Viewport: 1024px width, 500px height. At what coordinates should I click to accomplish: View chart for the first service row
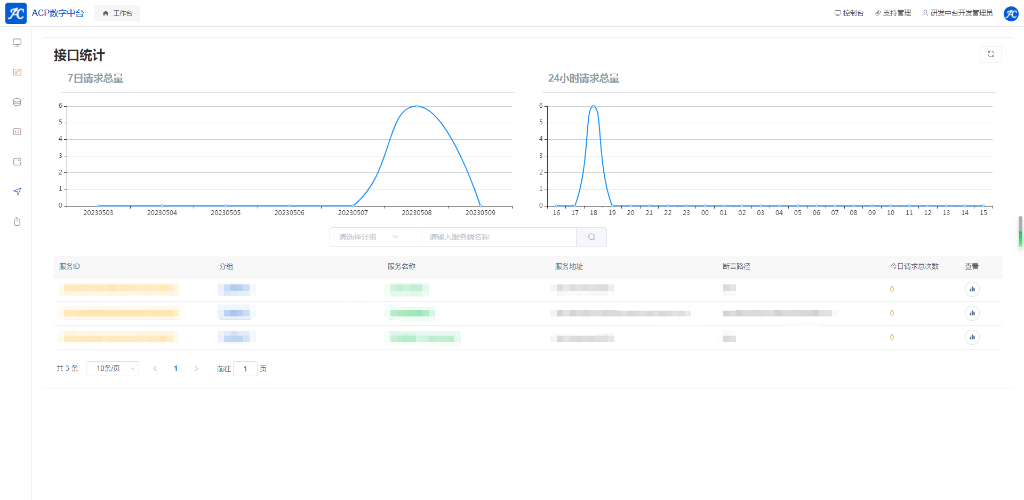point(972,289)
